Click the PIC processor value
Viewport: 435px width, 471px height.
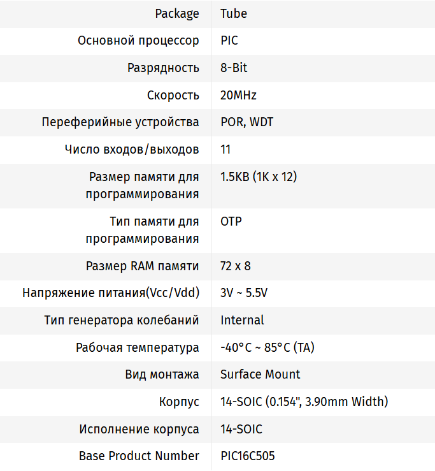point(229,41)
